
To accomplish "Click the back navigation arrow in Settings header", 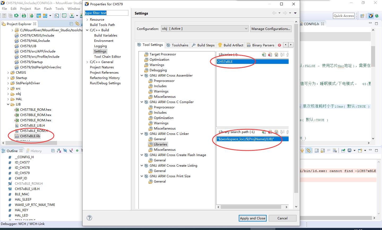I will [x=274, y=13].
